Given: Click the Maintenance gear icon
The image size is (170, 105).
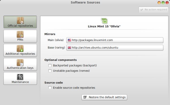Looking at the screenshot, I should (x=20, y=77).
